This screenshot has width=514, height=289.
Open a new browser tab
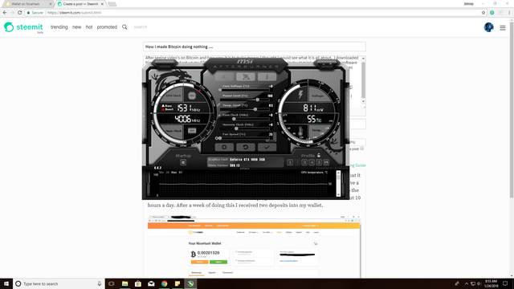[112, 4]
